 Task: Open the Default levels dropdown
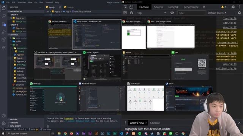(217, 13)
